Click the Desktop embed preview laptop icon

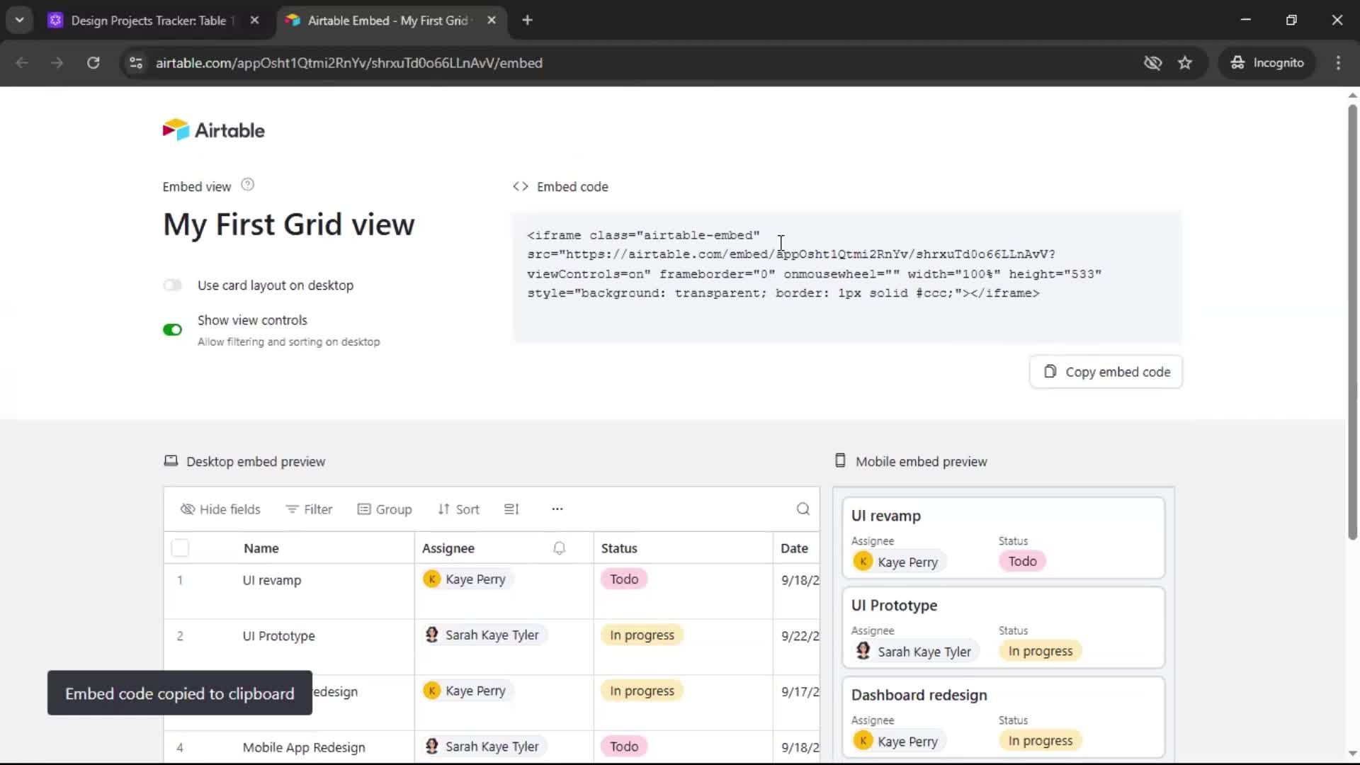pyautogui.click(x=171, y=461)
